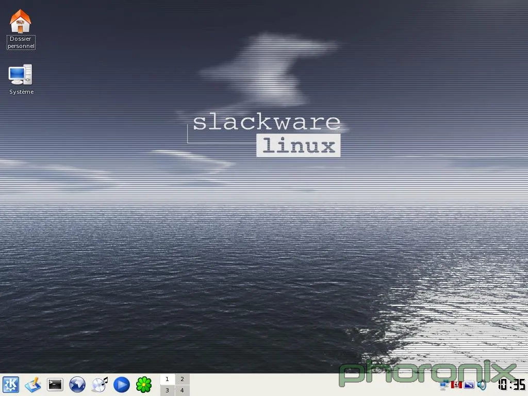The image size is (528, 396).
Task: Launch the Konqueror web browser globe
Action: 77,385
